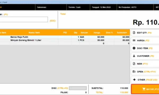Open EDIT QTY (F4) button
The image size is (159, 95).
pyautogui.click(x=145, y=33)
